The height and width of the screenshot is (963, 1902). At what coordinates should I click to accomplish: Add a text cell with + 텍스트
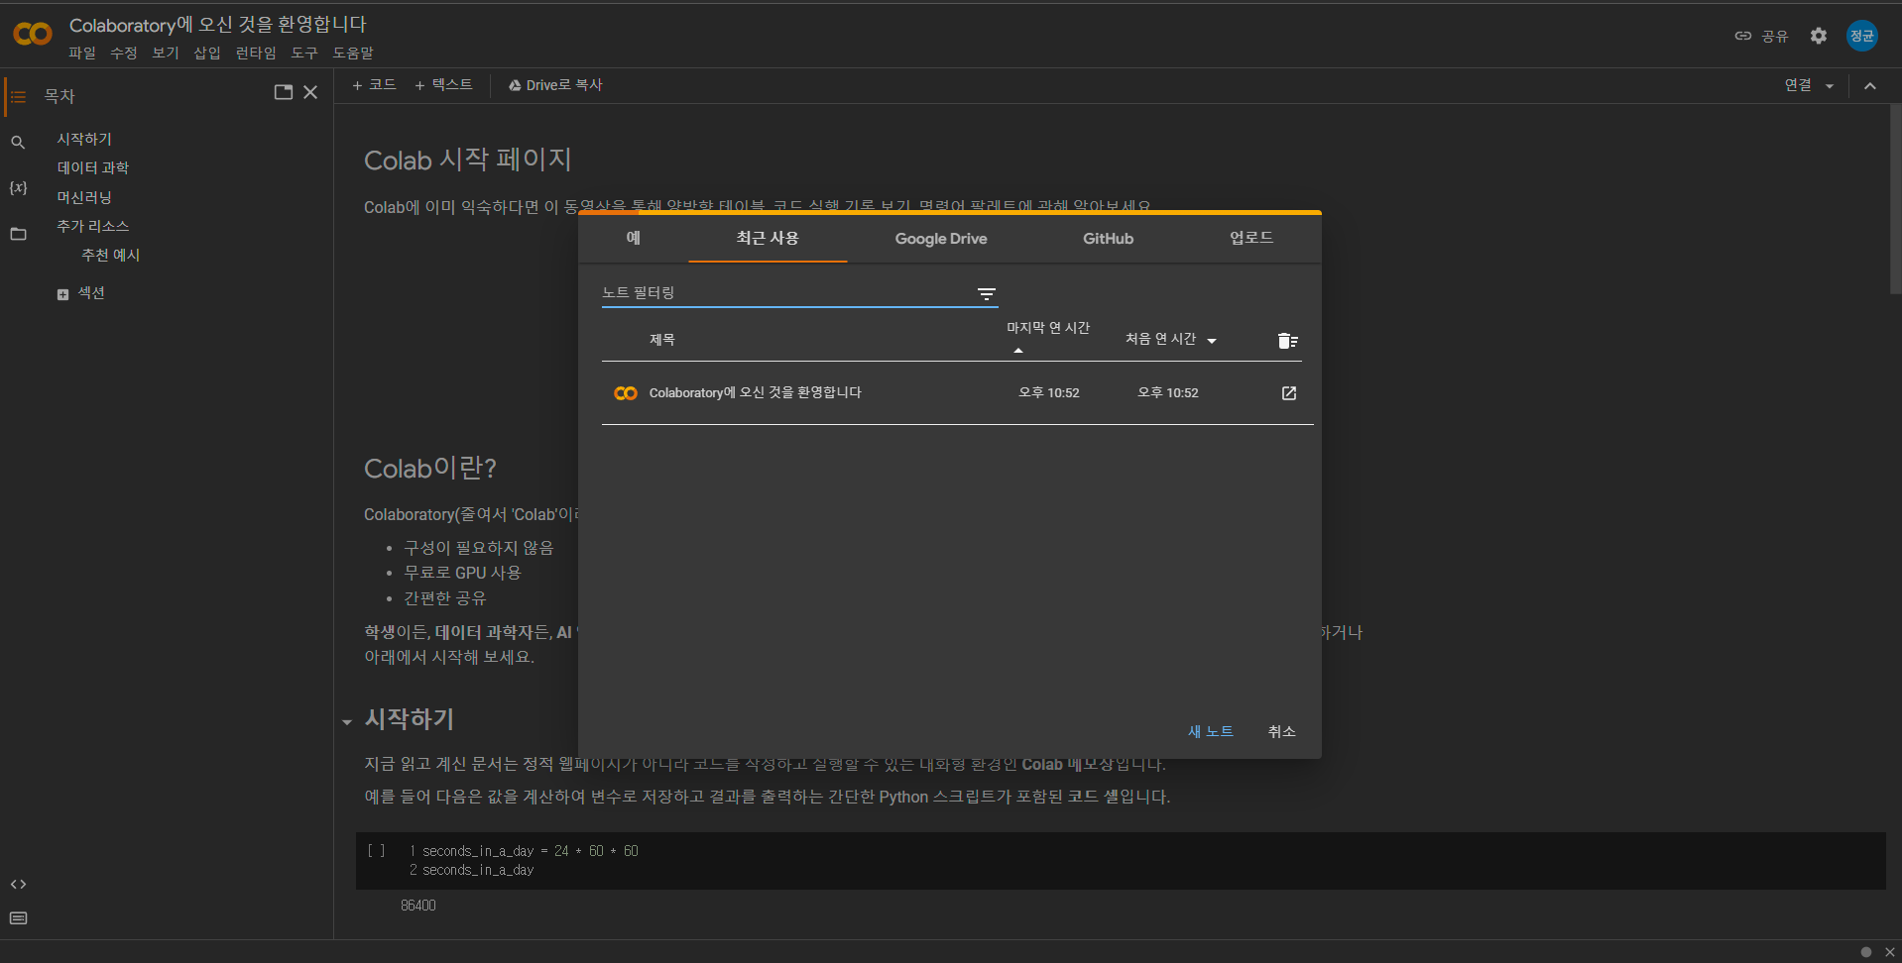444,85
